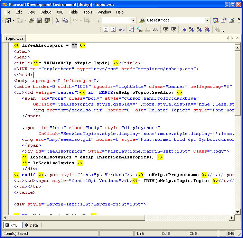The width and height of the screenshot is (243, 238).
Task: Click the Increase Indent icon
Action: (174, 29)
